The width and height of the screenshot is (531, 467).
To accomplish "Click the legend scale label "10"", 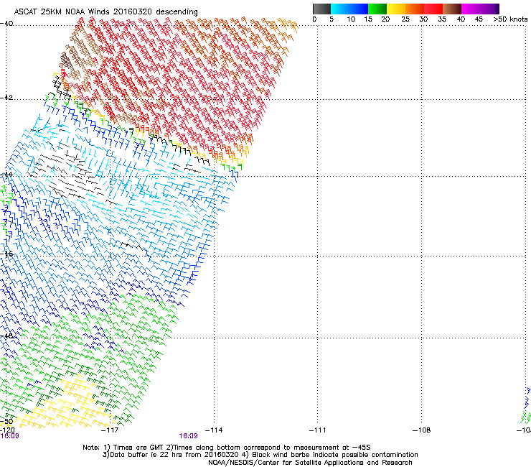I will pos(351,19).
